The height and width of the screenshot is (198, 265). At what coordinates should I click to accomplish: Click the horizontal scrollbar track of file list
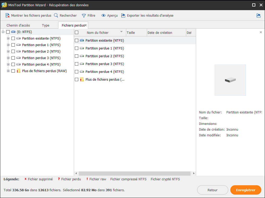point(135,173)
